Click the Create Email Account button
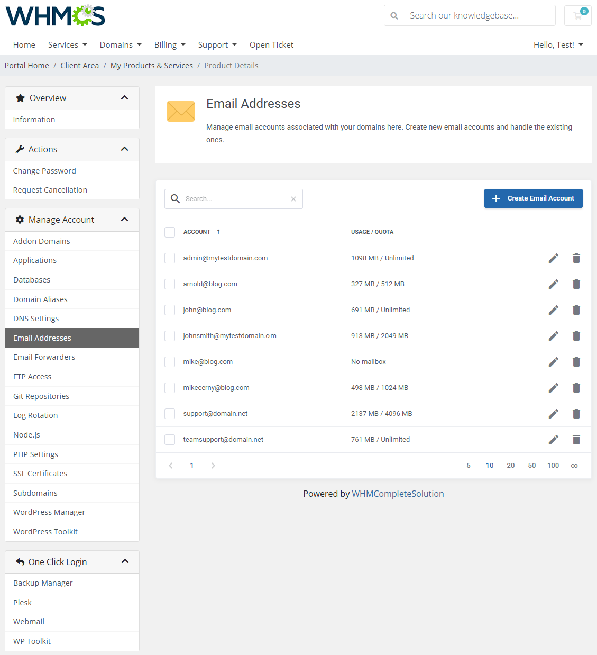The image size is (597, 655). 533,198
